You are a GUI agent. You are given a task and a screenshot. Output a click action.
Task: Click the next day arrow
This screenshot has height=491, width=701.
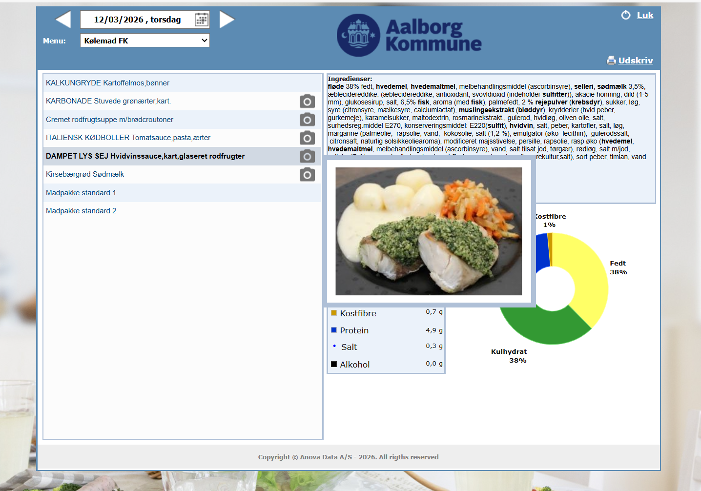tap(227, 20)
